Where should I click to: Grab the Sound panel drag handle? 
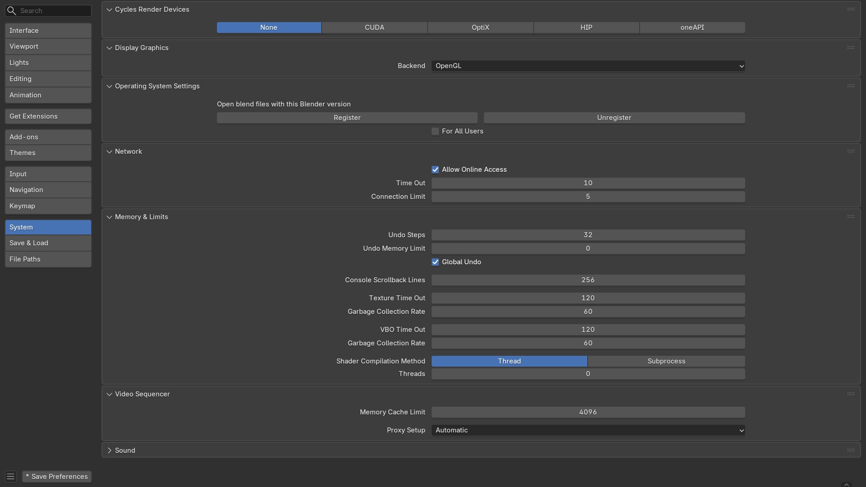851,450
